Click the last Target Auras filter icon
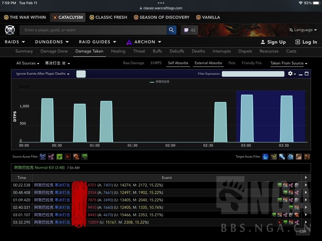322x241 pixels. pyautogui.click(x=307, y=157)
